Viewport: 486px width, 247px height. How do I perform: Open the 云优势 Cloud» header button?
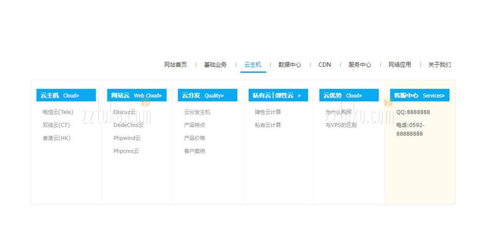[349, 95]
